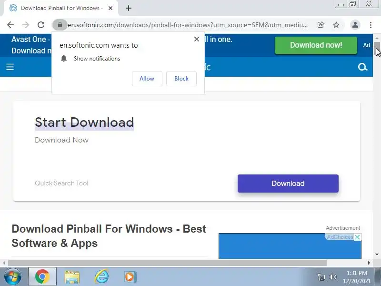Open the clock showing 1:31 PM
Screen dimensions: 381x286
click(356, 277)
